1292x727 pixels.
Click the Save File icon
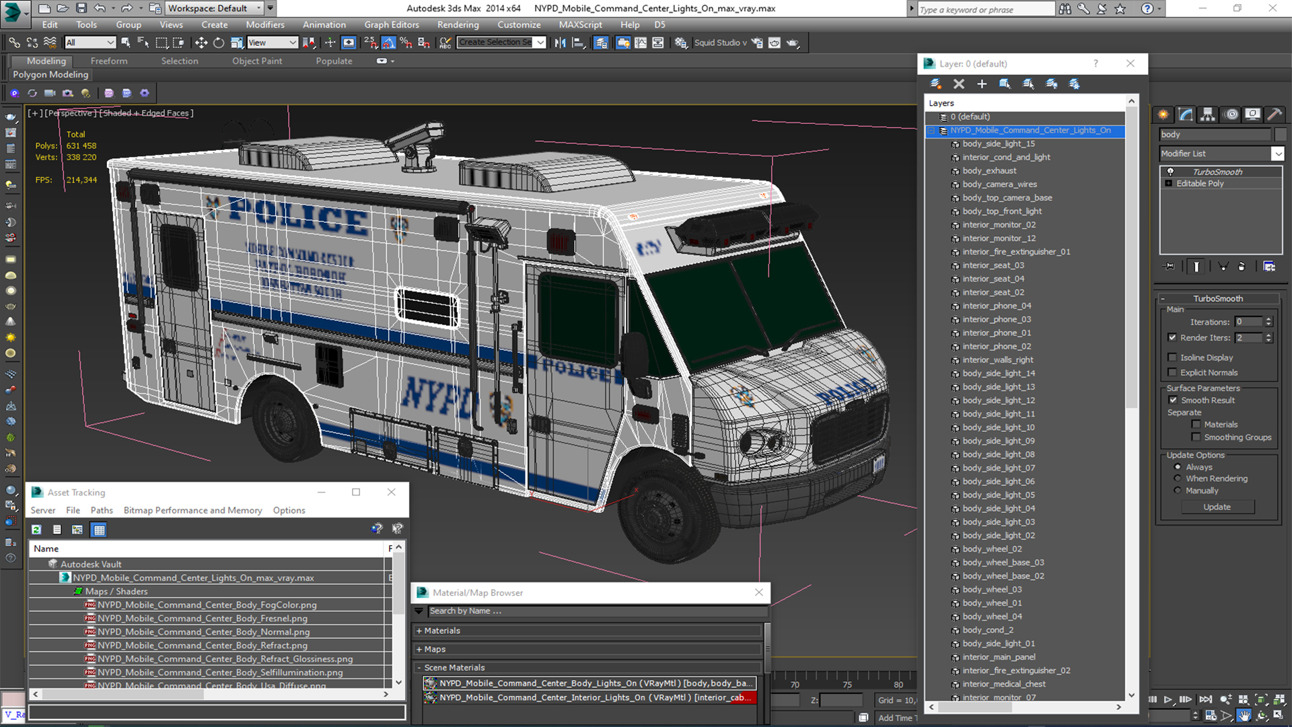[x=81, y=8]
